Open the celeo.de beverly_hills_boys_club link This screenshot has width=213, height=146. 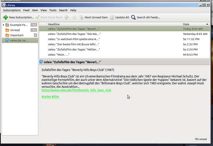point(77,90)
